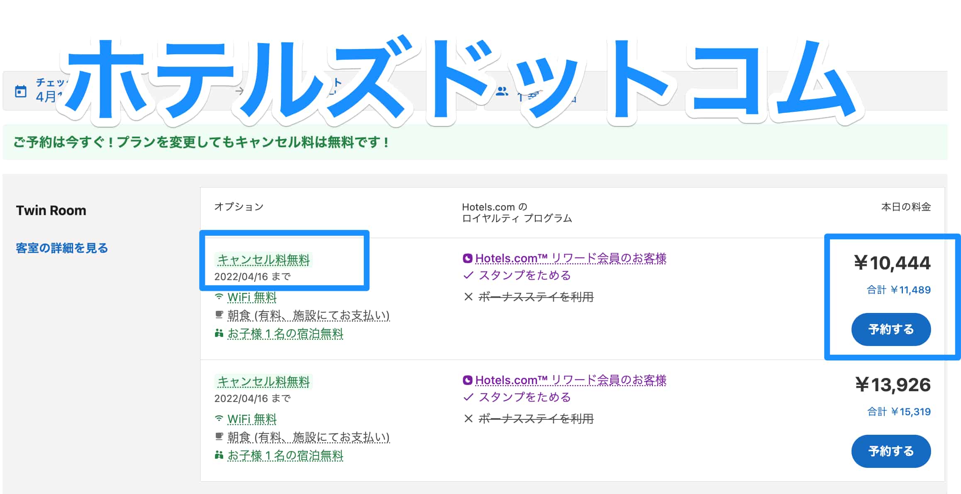Click green free-cancellation promo banner text
Screen dimensions: 961x494
pyautogui.click(x=201, y=142)
